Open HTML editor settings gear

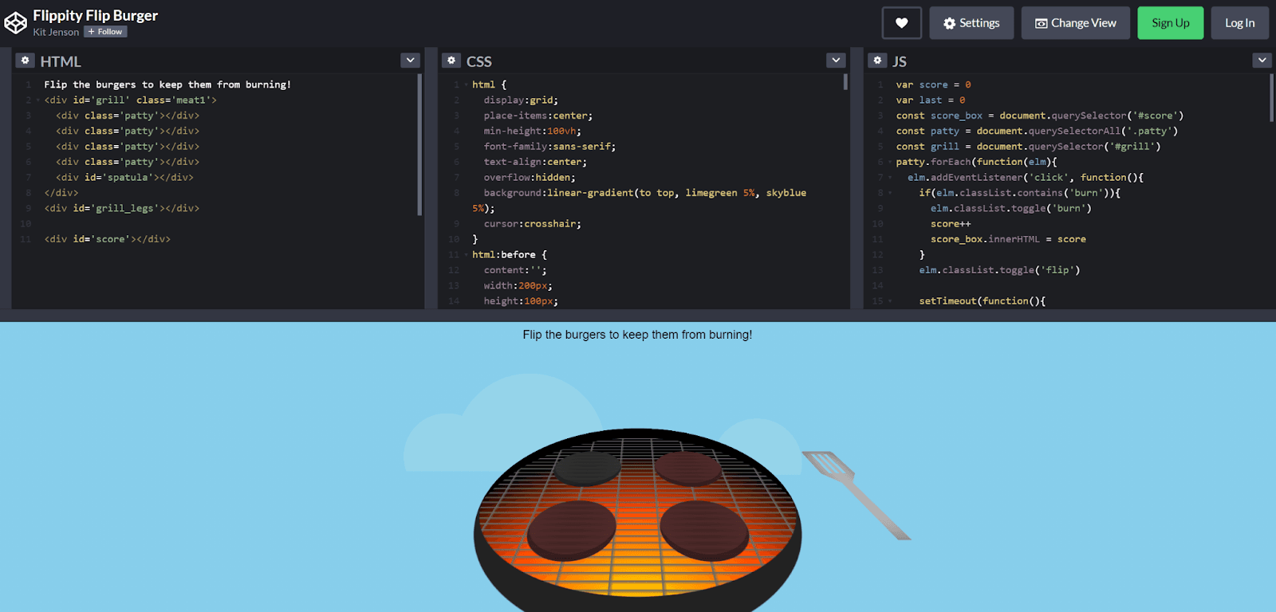coord(26,61)
